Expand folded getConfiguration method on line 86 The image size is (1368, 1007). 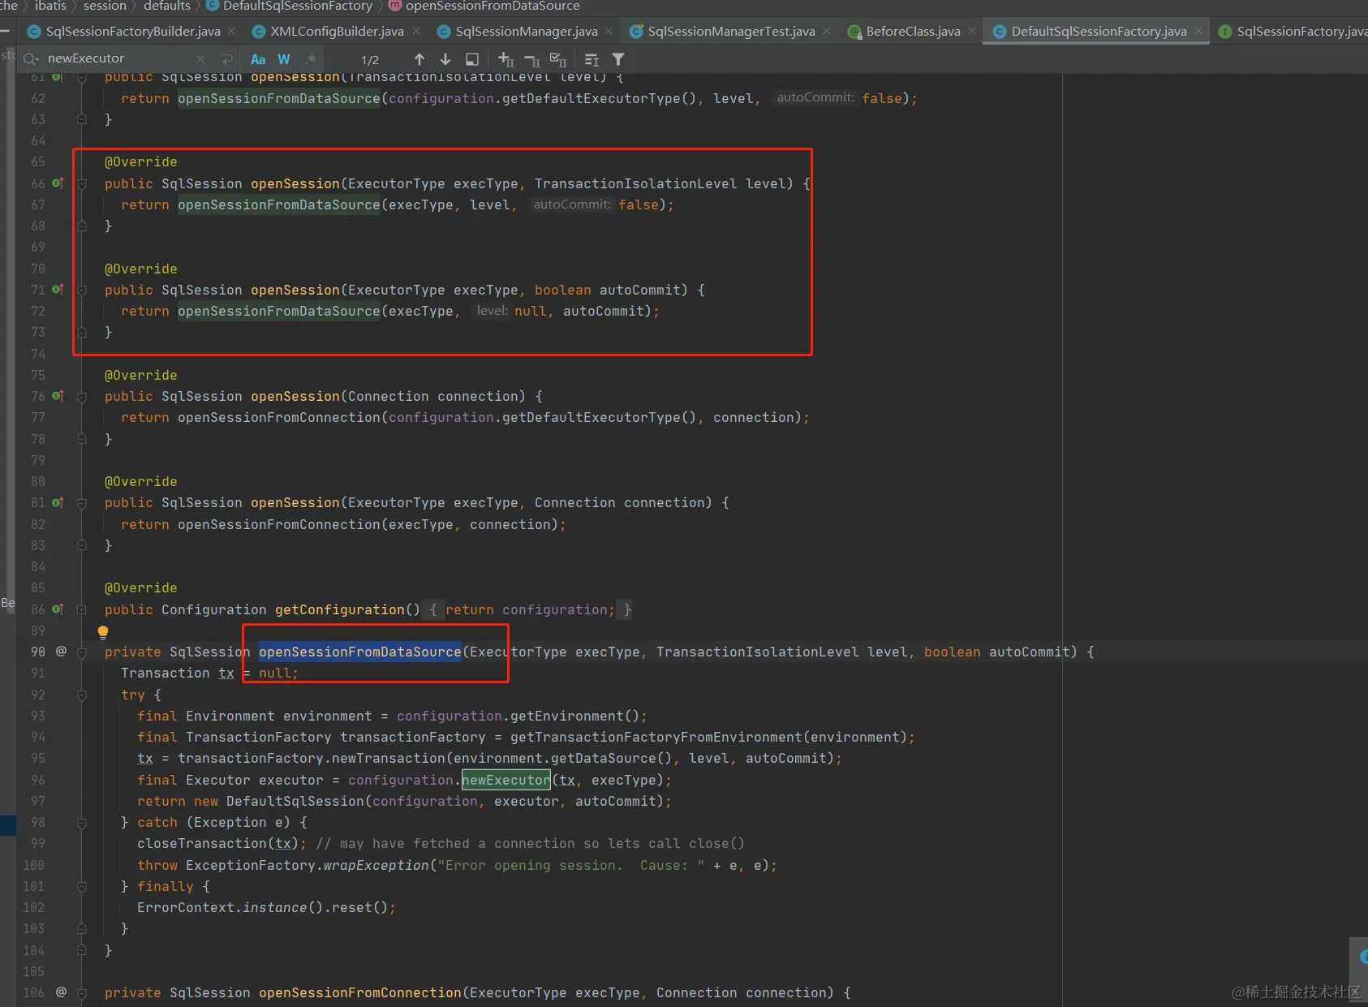pyautogui.click(x=82, y=609)
